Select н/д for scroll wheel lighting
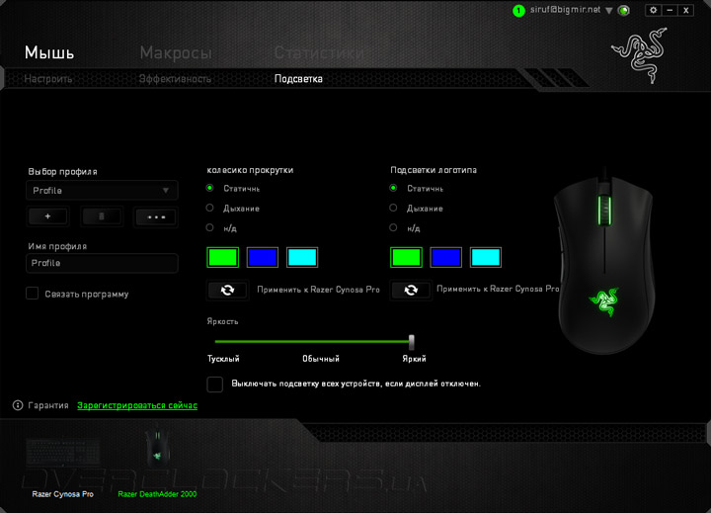The height and width of the screenshot is (513, 711). click(209, 227)
